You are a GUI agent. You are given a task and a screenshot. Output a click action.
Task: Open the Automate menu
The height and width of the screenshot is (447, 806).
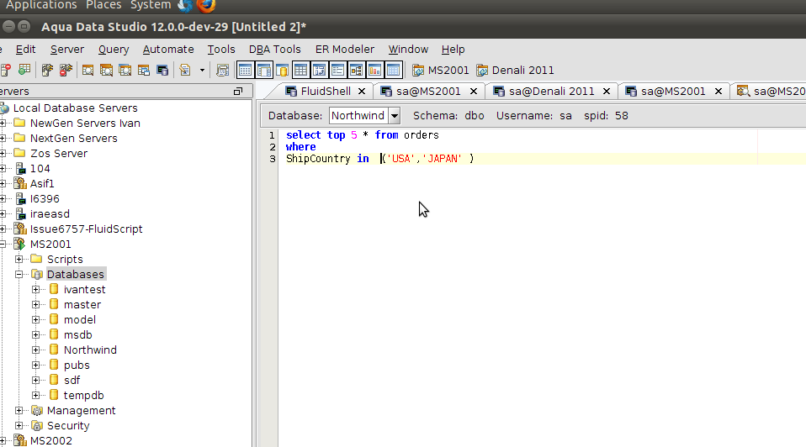[x=168, y=50]
